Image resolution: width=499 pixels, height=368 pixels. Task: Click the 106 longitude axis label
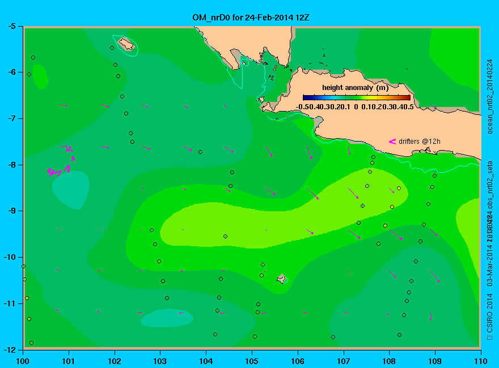(298, 361)
